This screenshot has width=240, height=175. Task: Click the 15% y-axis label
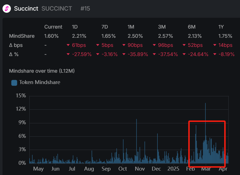tap(21, 96)
